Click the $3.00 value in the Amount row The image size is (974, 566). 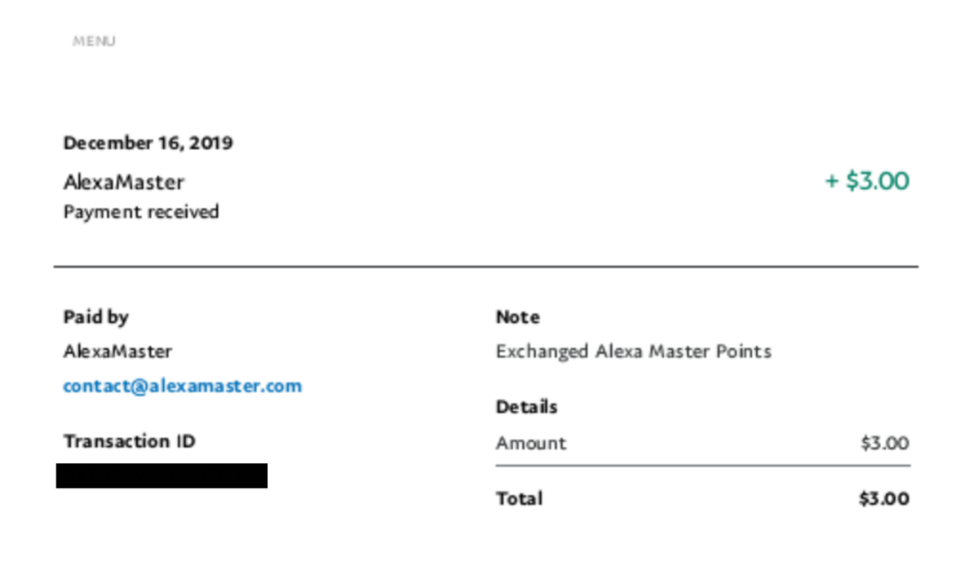(x=884, y=443)
